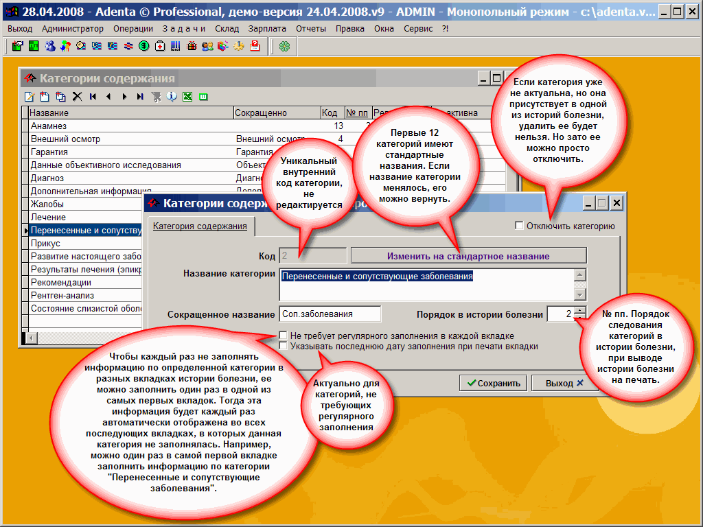The height and width of the screenshot is (527, 703).
Task: Increase 'Порядок в истории болезни' with up arrow
Action: (579, 310)
